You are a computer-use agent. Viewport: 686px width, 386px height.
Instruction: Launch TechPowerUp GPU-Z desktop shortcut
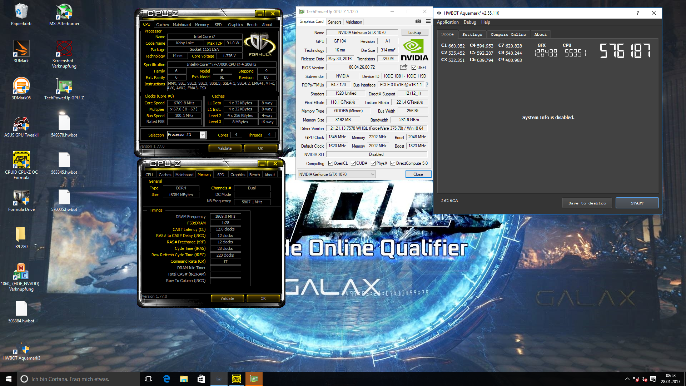pyautogui.click(x=64, y=89)
